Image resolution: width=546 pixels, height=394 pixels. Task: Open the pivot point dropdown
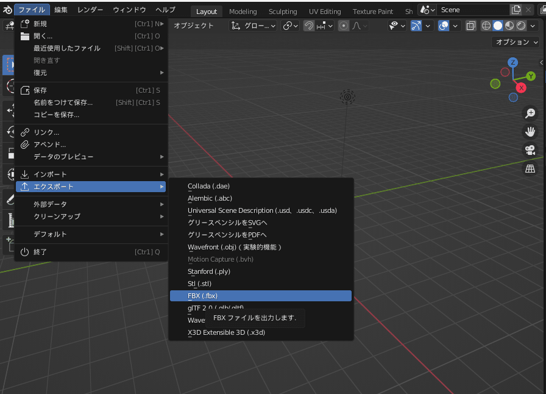click(291, 26)
